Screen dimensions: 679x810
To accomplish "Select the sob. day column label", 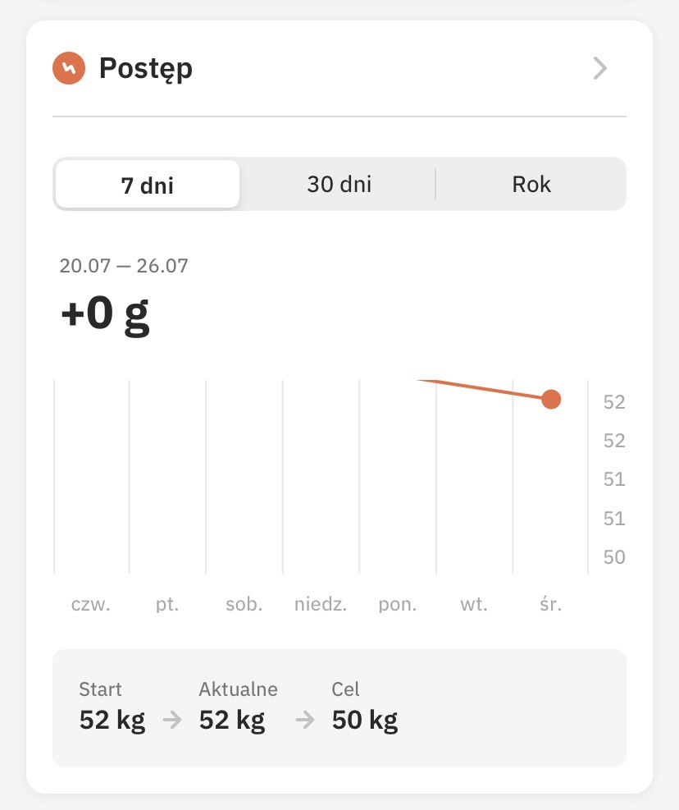I will click(244, 604).
